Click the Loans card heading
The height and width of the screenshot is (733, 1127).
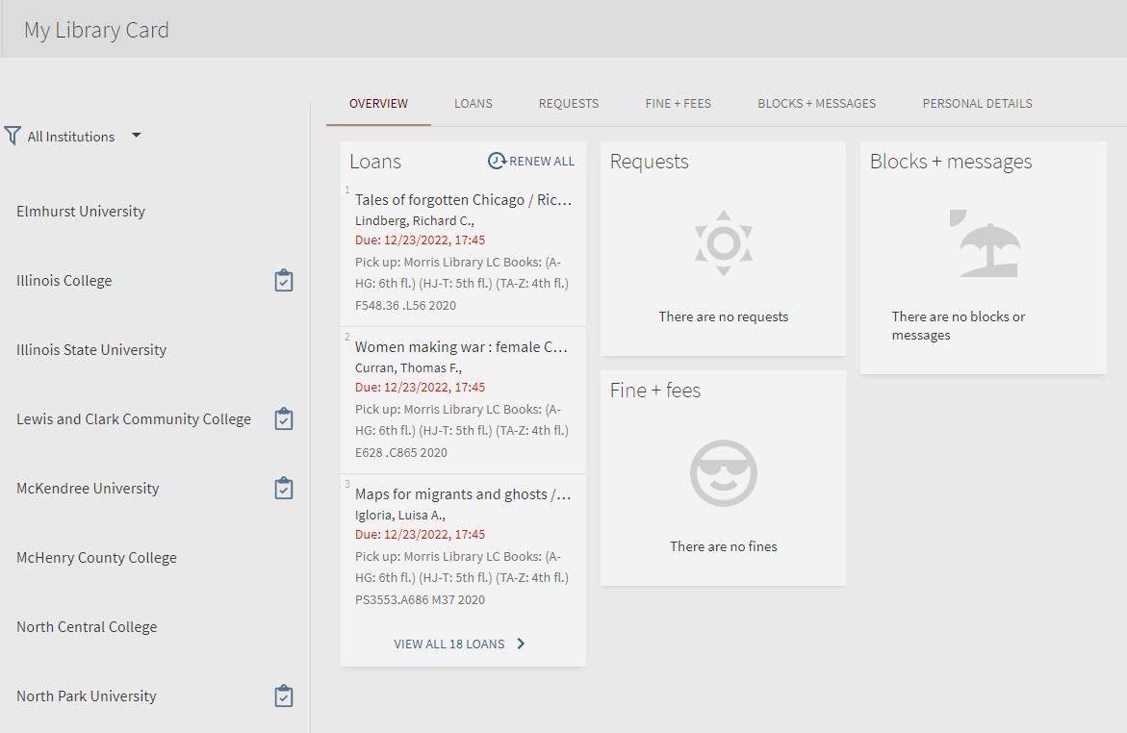[375, 162]
